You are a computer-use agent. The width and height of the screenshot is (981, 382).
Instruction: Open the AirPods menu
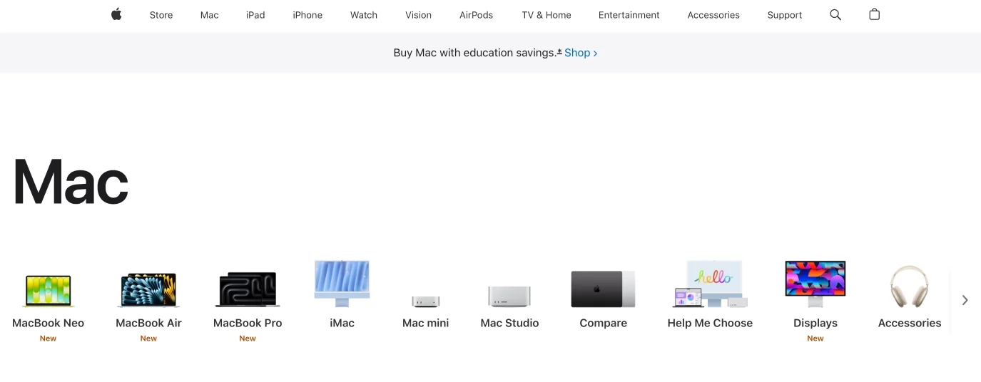click(x=477, y=15)
